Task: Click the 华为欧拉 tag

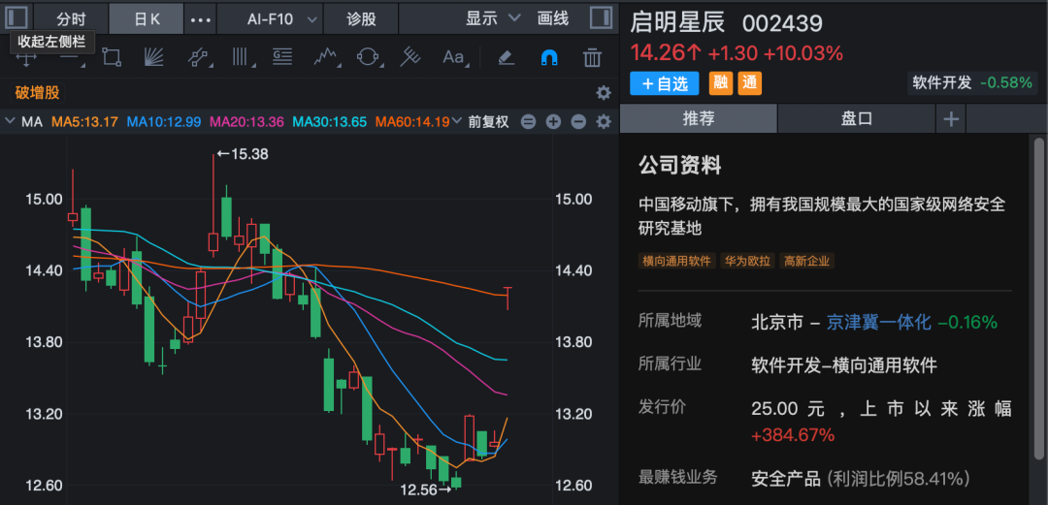Action: (x=747, y=261)
